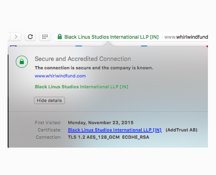Image resolution: width=216 pixels, height=175 pixels.
Task: Click the 'TLS 1.2 AES_128_GCM ECDHE_RSA' connection value
Action: [x=109, y=137]
